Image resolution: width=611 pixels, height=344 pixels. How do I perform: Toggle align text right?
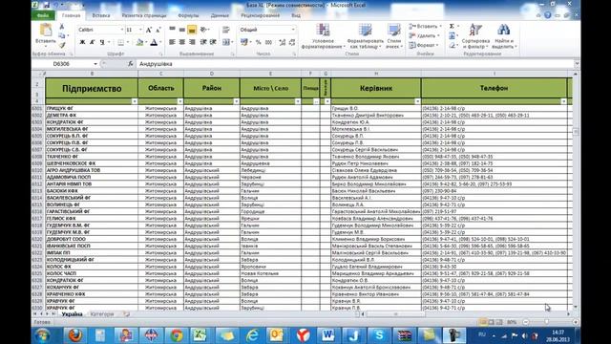click(192, 42)
